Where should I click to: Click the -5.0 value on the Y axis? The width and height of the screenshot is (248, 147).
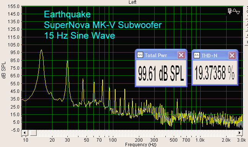coord(15,130)
